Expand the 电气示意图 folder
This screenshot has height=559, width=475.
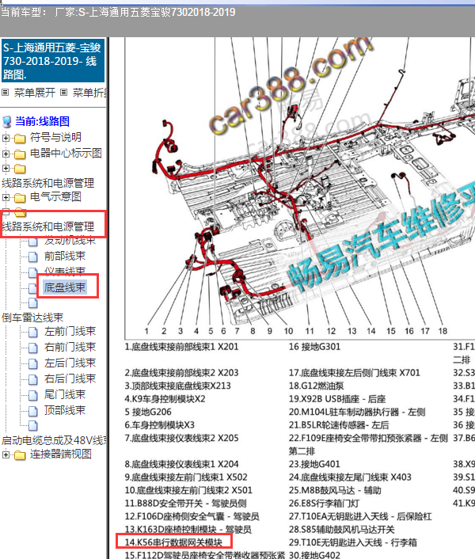[x=6, y=197]
